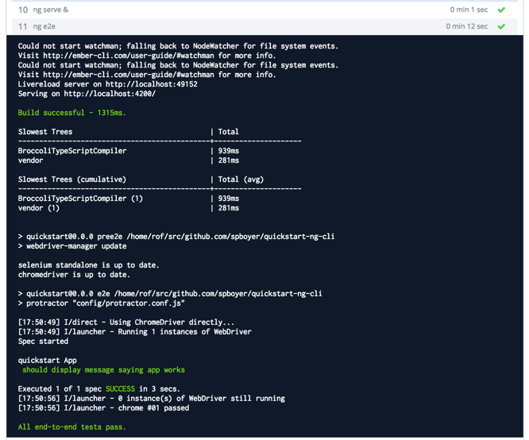Click 'Executed 1 of 1 spec SUCCESS' line

(98, 389)
